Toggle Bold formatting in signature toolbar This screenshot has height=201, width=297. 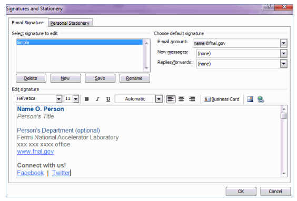coord(87,99)
